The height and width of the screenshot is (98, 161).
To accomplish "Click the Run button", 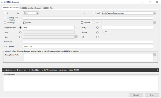I will coord(152,95).
